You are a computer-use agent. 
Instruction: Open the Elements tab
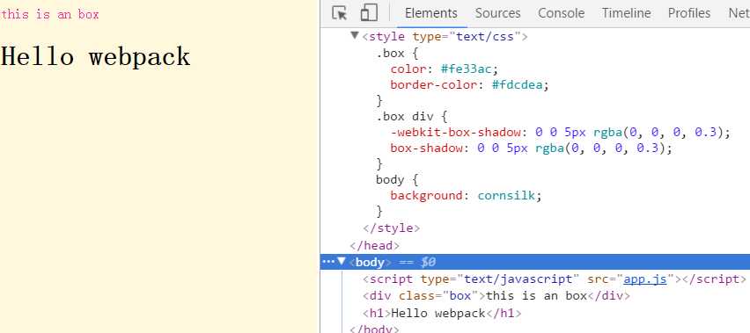point(431,13)
